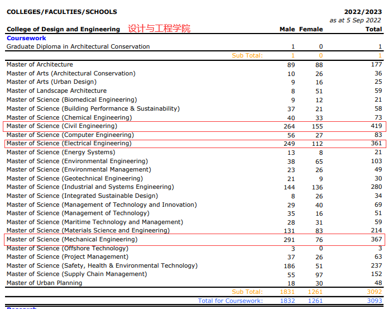This screenshot has height=309, width=388.
Task: Select Master of Science (Mechanical Engineering) row
Action: 71,240
